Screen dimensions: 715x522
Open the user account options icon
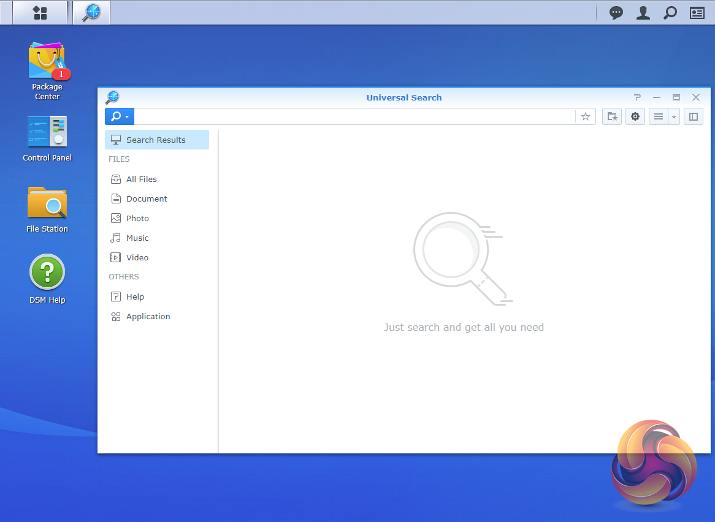pos(643,13)
